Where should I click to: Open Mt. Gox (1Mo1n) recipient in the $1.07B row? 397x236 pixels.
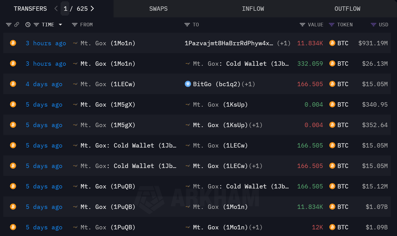click(x=220, y=207)
